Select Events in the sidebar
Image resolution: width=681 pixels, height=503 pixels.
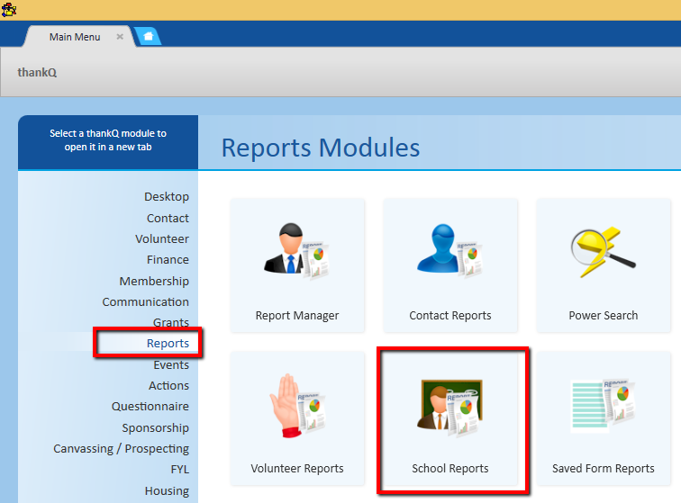[x=171, y=365]
